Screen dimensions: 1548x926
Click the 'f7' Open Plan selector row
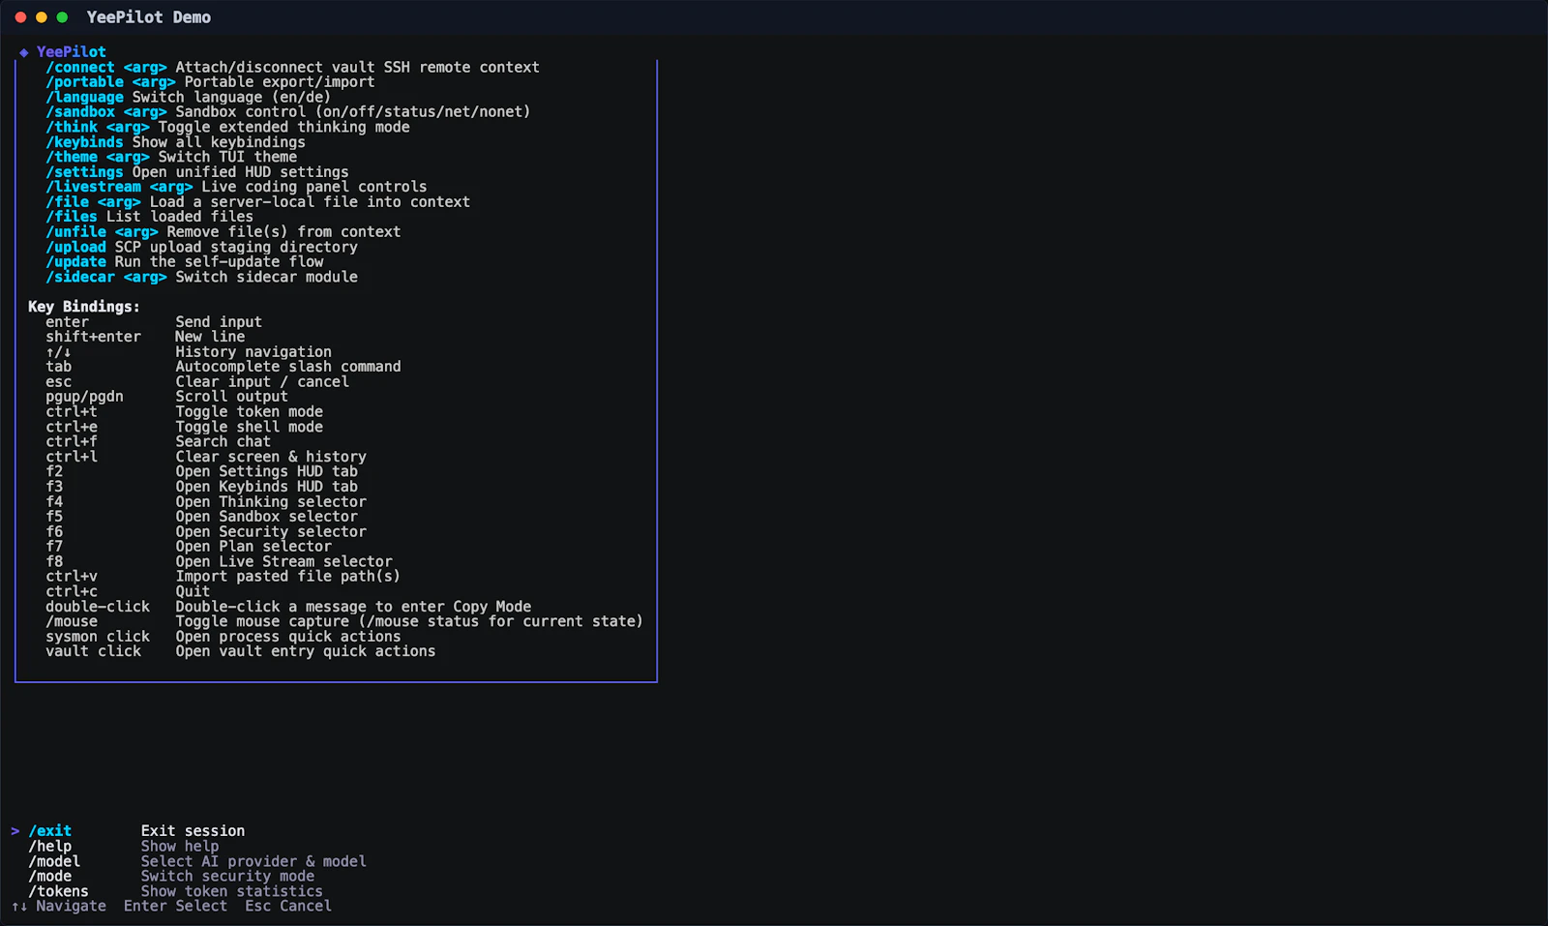189,547
